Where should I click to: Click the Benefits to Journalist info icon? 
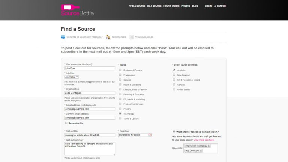pos(63,37)
